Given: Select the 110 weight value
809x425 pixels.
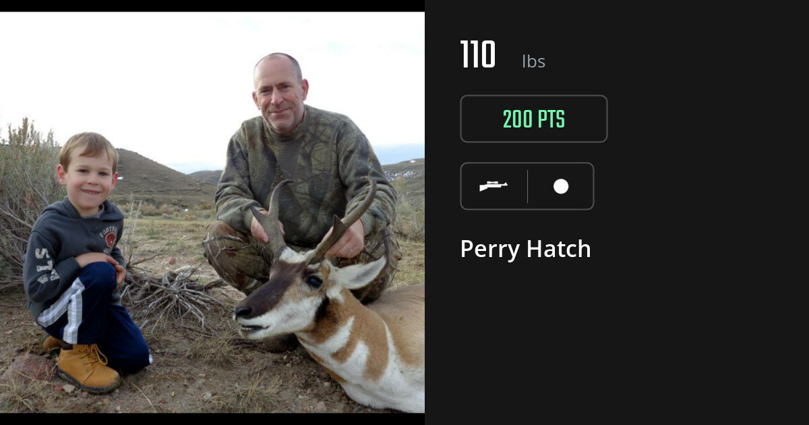Looking at the screenshot, I should coord(478,55).
